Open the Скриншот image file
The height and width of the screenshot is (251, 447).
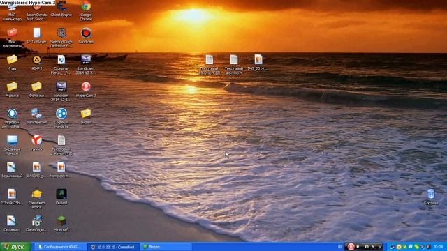[12, 224]
